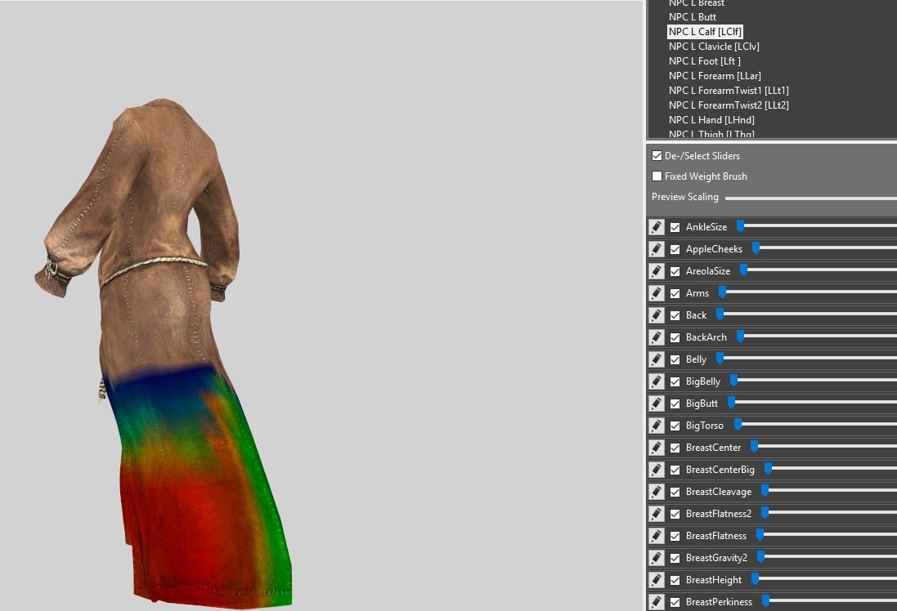This screenshot has height=611, width=897.
Task: Activate editing for BreastGravity2 slider
Action: coord(656,558)
